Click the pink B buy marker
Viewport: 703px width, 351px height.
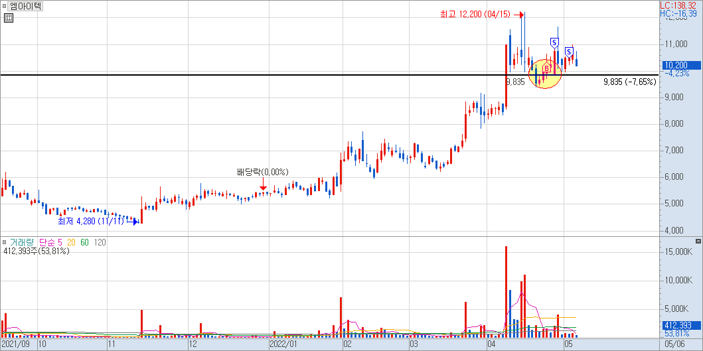tap(546, 67)
